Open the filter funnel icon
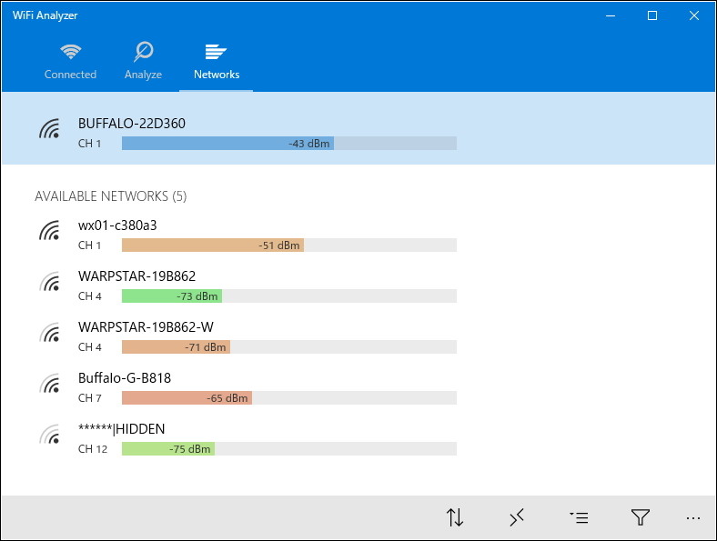The image size is (717, 541). (x=641, y=517)
